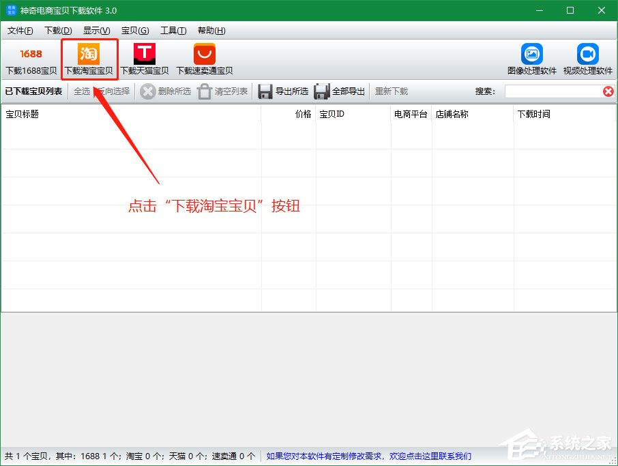This screenshot has height=466, width=618.
Task: Open the 文件(F) menu
Action: (20, 30)
